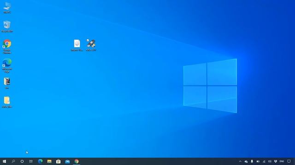
Task: Open the Mail app from the taskbar
Action: pyautogui.click(x=67, y=161)
